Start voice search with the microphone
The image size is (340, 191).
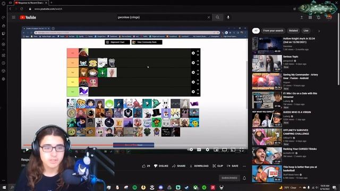click(228, 18)
